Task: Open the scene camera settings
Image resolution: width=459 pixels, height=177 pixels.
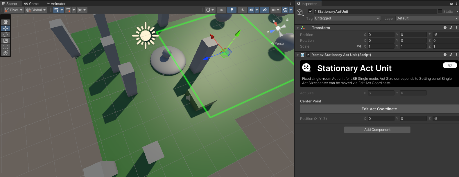Action: click(275, 10)
